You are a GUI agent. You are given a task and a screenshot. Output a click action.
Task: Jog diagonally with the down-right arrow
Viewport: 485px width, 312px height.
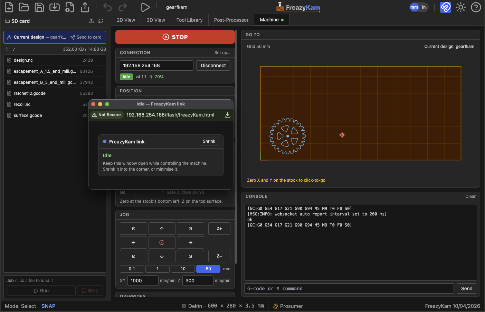pos(190,256)
